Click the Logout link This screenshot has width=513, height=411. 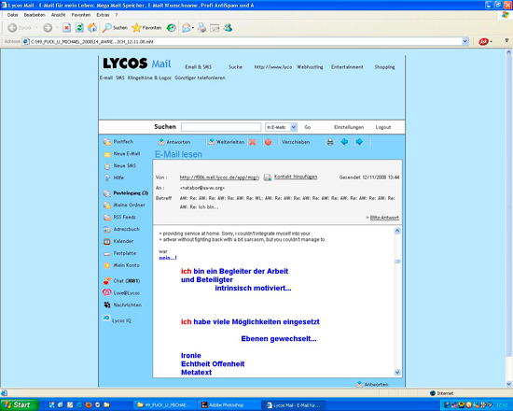[383, 127]
